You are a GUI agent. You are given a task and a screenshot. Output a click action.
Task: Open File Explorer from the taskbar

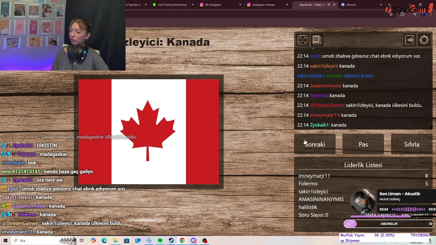coord(115,241)
